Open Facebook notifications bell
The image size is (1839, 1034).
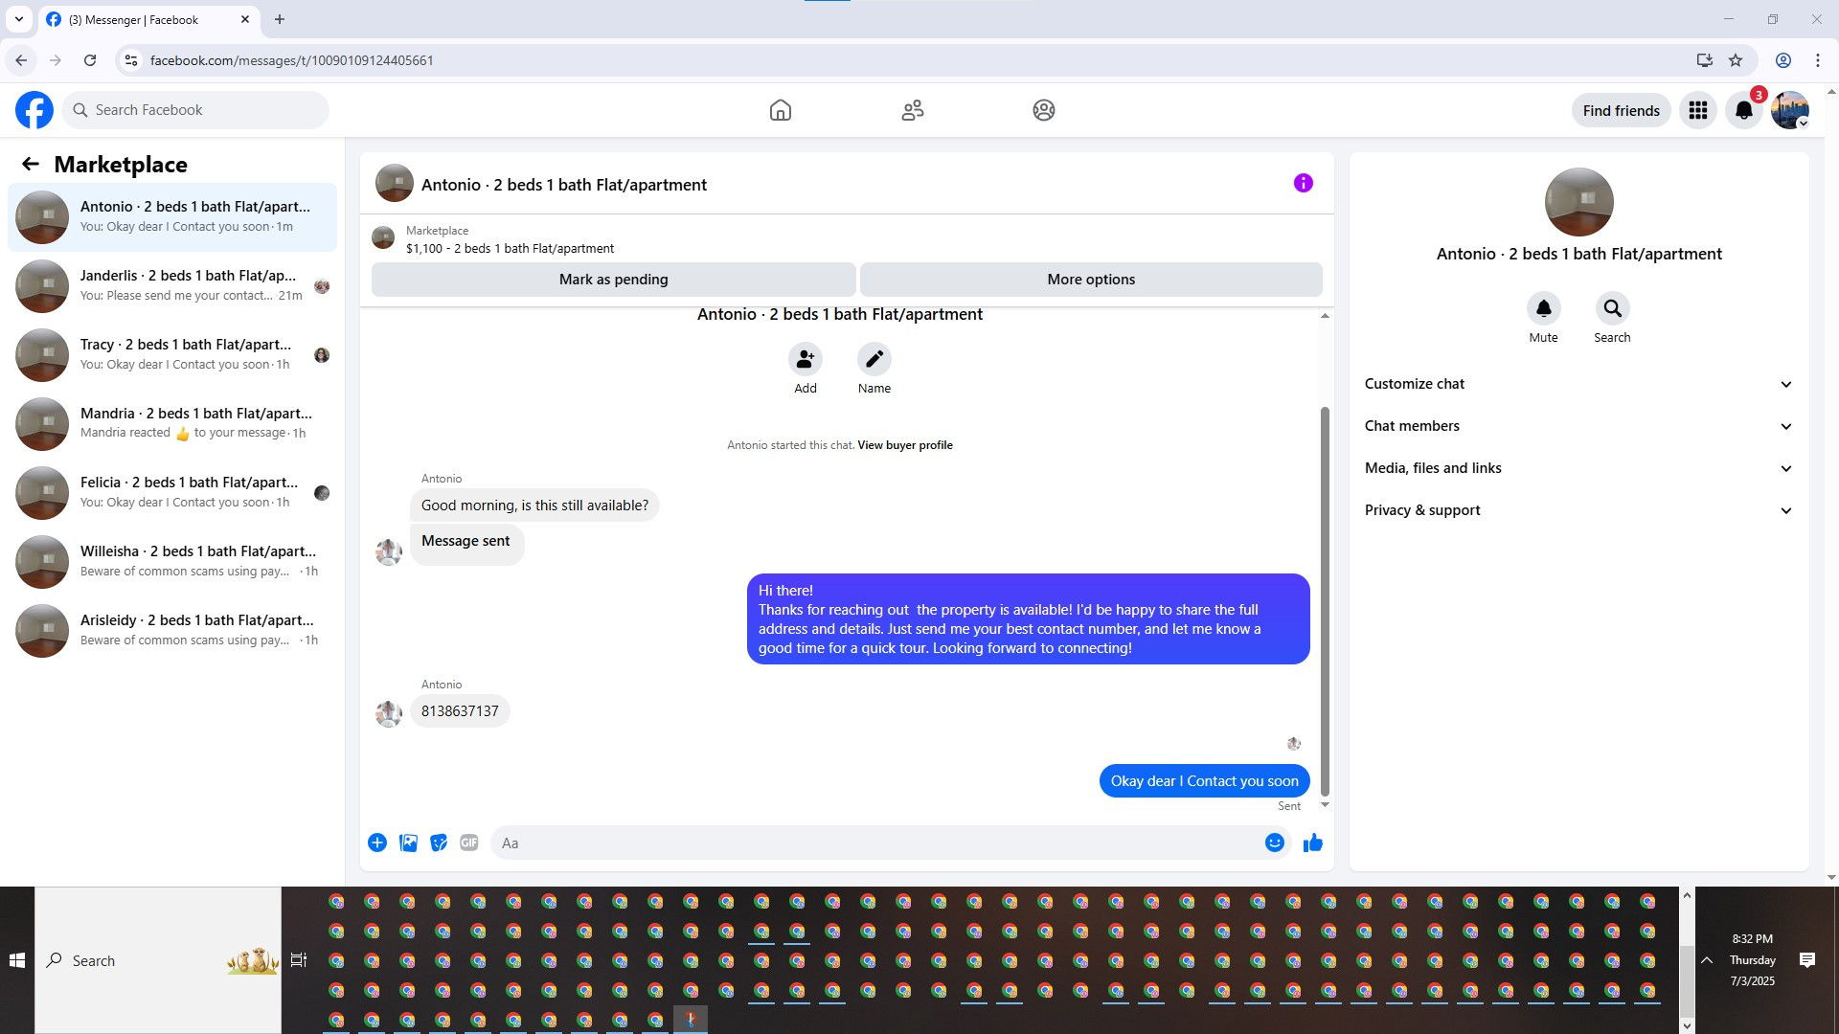[x=1743, y=110]
